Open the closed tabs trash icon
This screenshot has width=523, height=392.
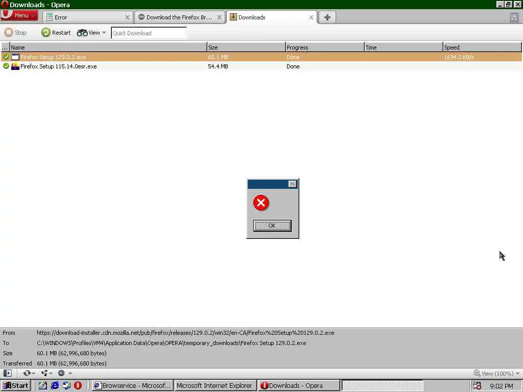pyautogui.click(x=514, y=17)
